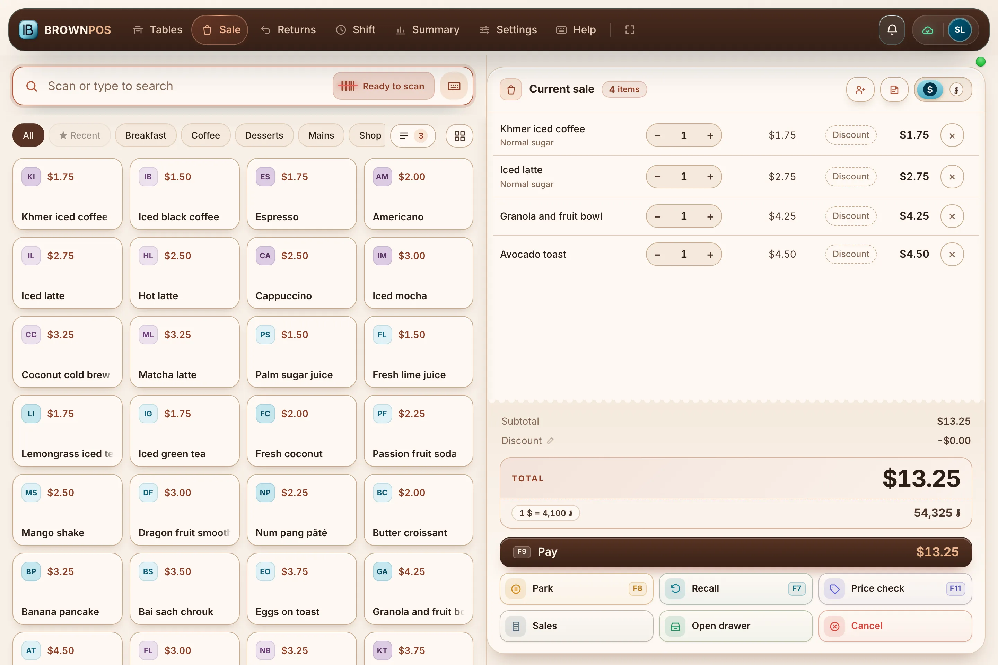This screenshot has width=998, height=665.
Task: Open the Shift page
Action: point(356,30)
